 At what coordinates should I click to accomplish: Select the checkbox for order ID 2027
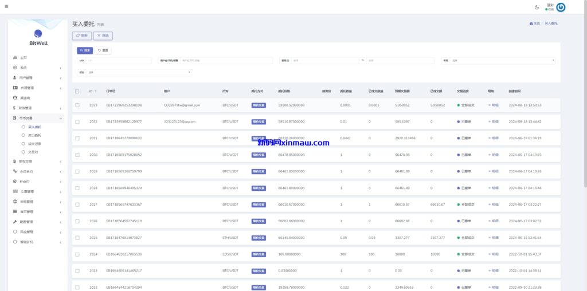(x=77, y=205)
